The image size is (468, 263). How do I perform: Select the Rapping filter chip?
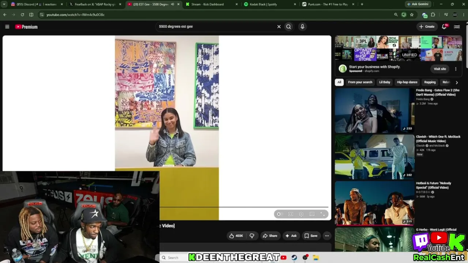(x=430, y=82)
